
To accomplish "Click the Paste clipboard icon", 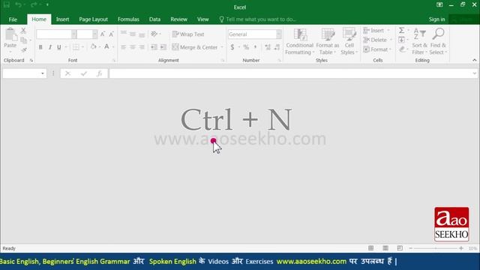I will point(10,34).
